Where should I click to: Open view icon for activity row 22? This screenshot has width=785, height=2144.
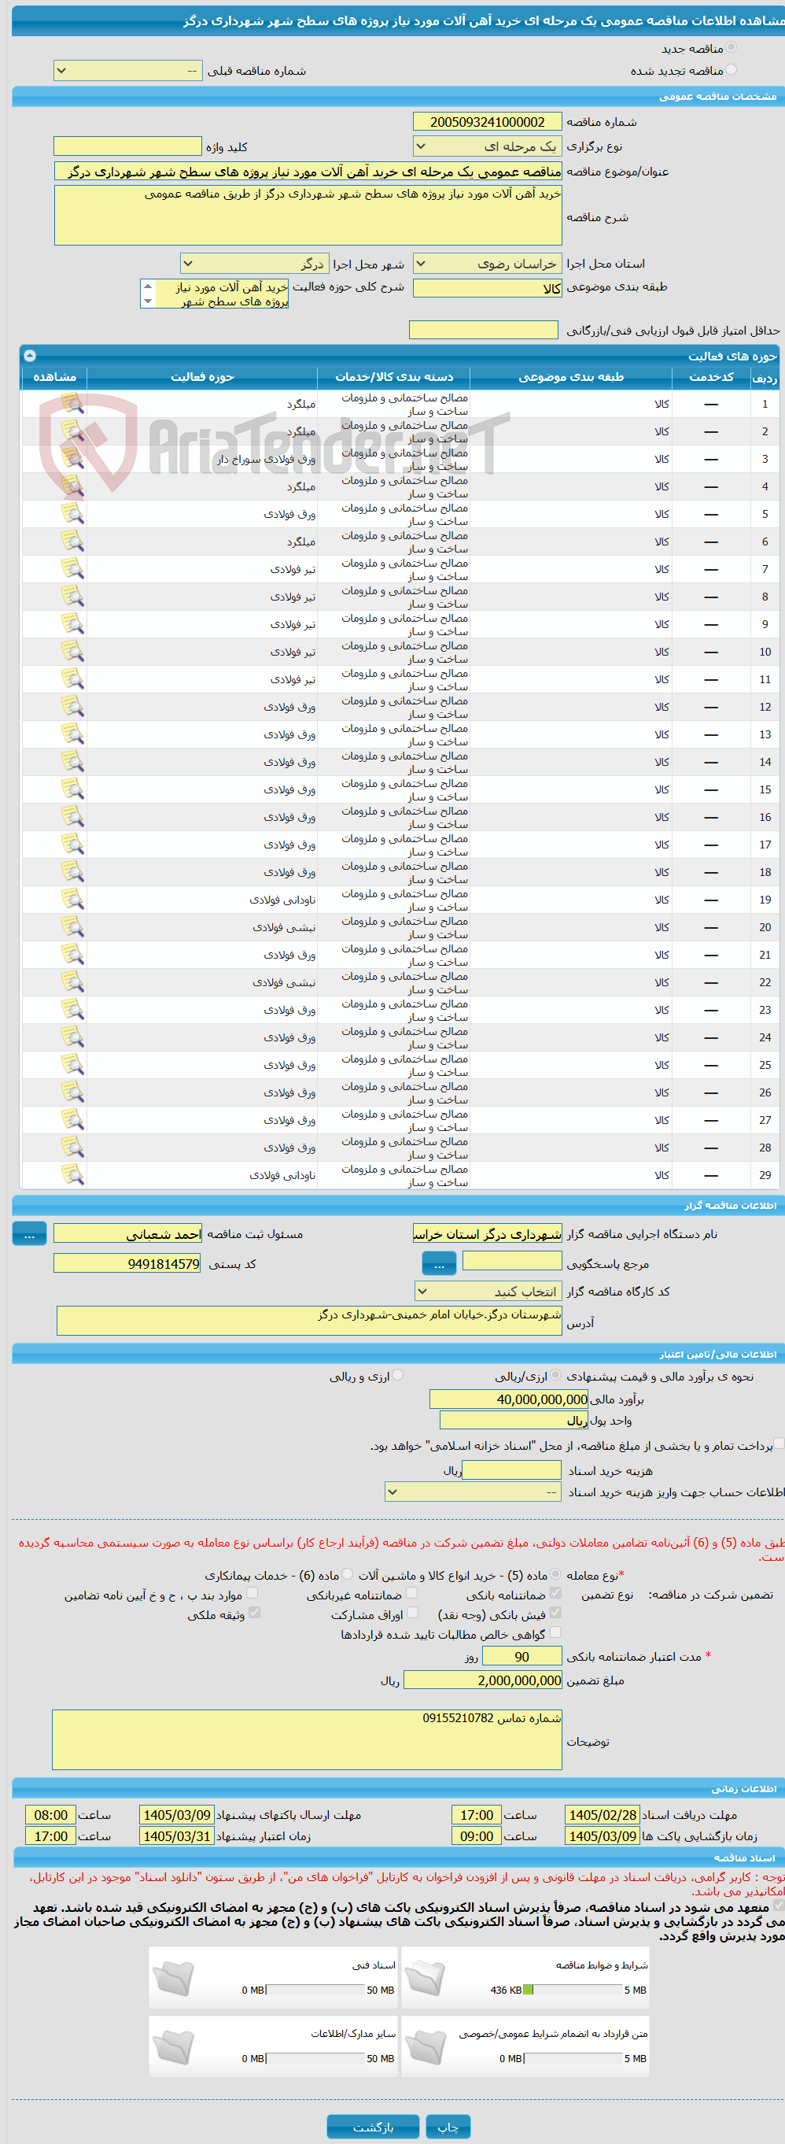72,982
